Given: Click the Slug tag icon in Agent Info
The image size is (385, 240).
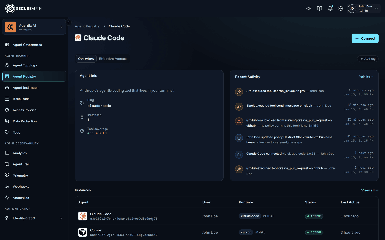Looking at the screenshot, I should pyautogui.click(x=82, y=103).
